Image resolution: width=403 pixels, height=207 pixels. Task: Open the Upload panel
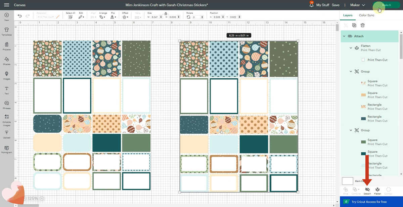[6, 134]
